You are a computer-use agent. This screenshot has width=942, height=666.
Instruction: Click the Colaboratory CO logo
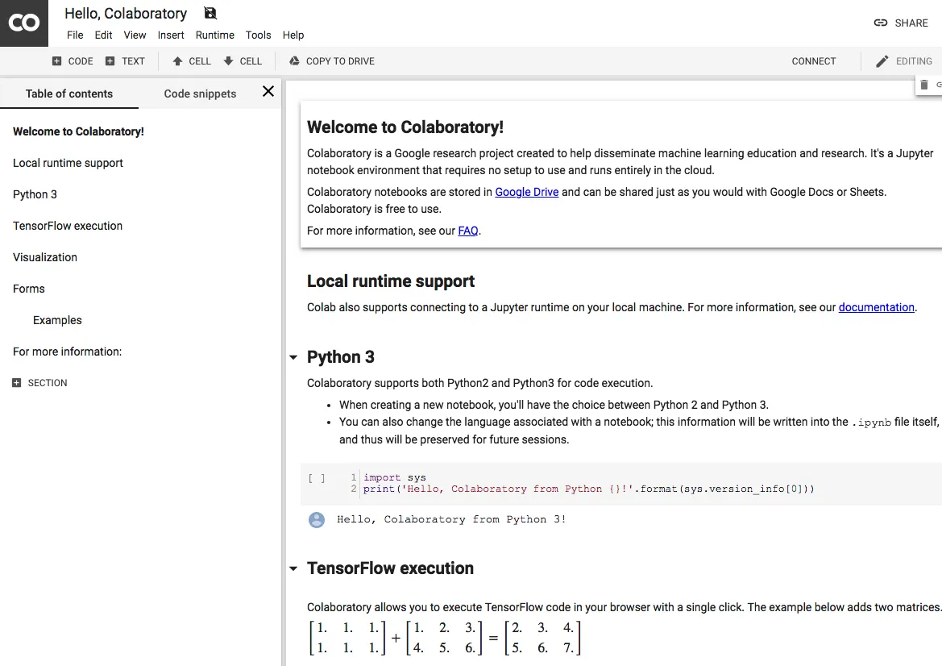[24, 23]
